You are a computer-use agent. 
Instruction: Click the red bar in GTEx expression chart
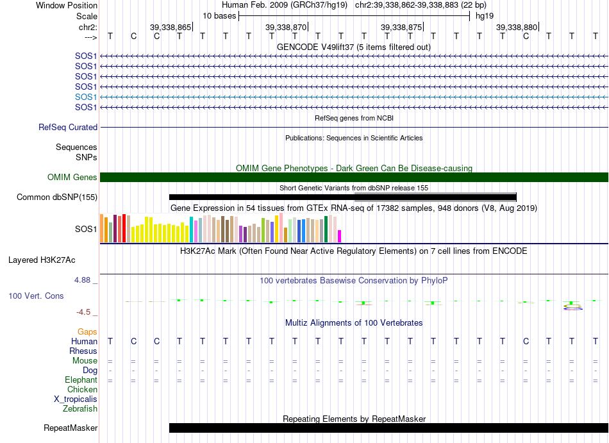(124, 228)
